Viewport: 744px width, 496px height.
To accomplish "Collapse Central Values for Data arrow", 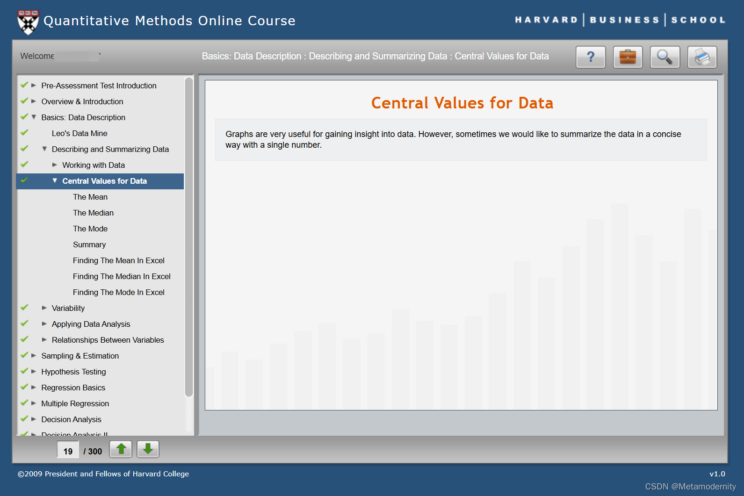I will (x=55, y=181).
